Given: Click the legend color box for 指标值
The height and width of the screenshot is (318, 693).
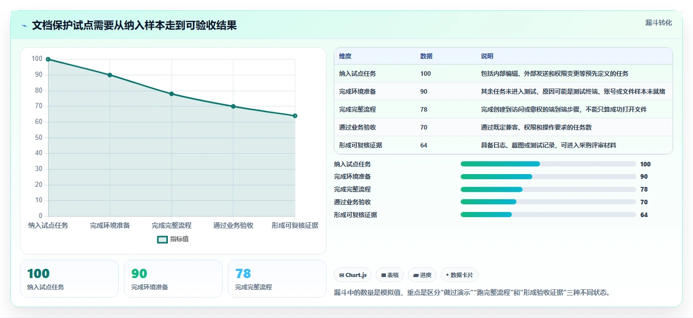Looking at the screenshot, I should [x=162, y=239].
